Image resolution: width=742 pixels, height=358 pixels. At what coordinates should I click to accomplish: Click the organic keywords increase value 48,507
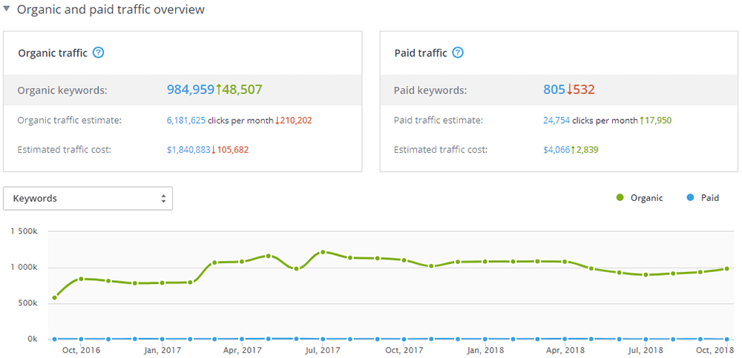(242, 90)
